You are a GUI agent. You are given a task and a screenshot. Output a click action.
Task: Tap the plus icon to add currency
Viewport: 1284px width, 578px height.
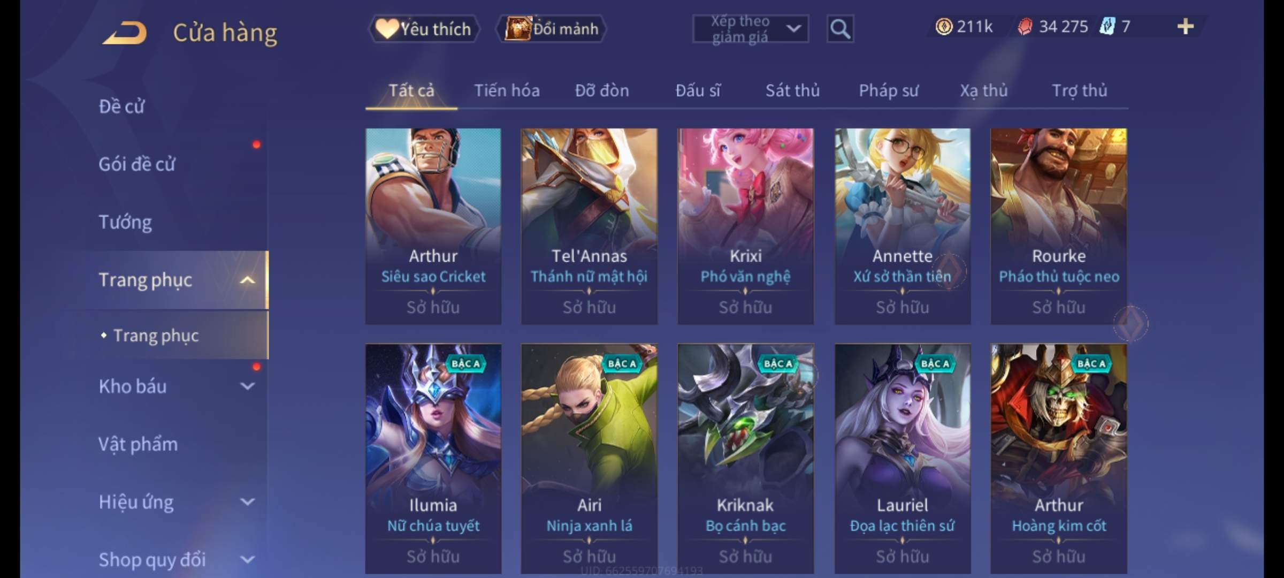coord(1186,26)
